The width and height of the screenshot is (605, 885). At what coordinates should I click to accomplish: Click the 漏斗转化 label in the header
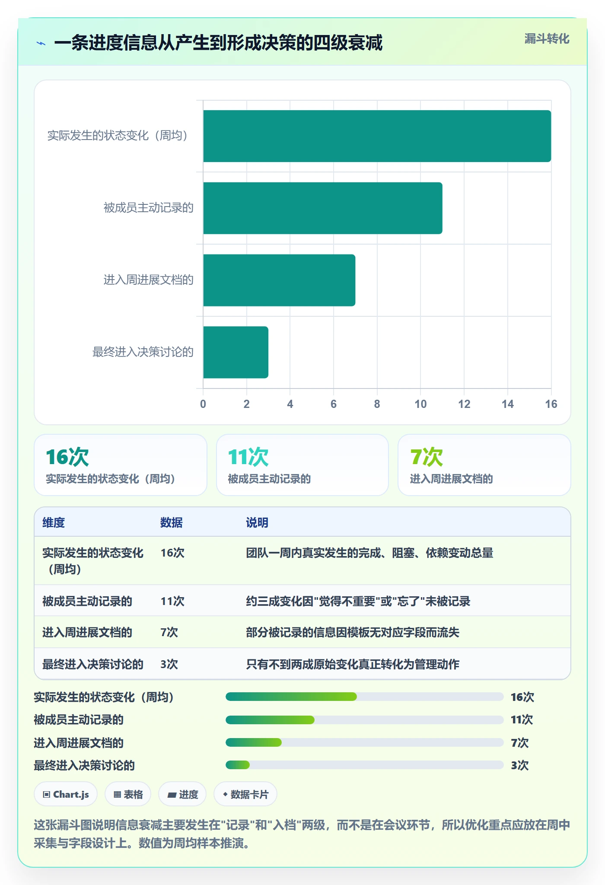[547, 39]
